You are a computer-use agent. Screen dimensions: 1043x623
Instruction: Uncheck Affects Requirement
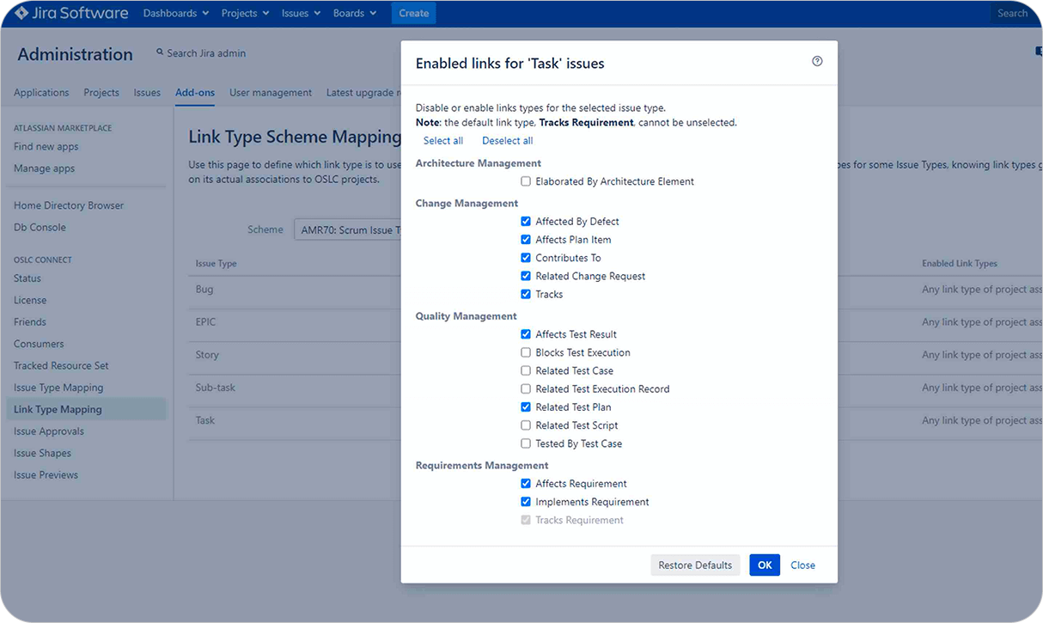pyautogui.click(x=526, y=483)
